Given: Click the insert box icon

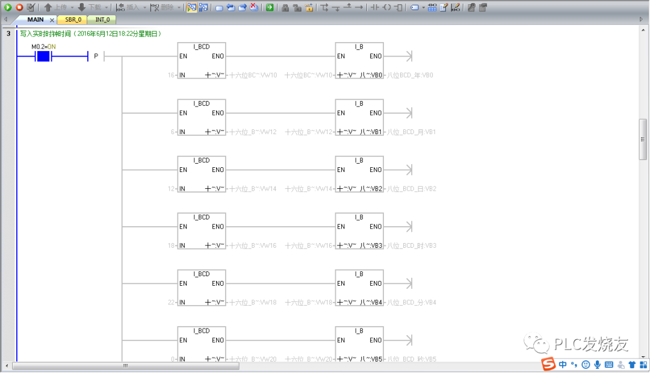Looking at the screenshot, I should point(398,7).
